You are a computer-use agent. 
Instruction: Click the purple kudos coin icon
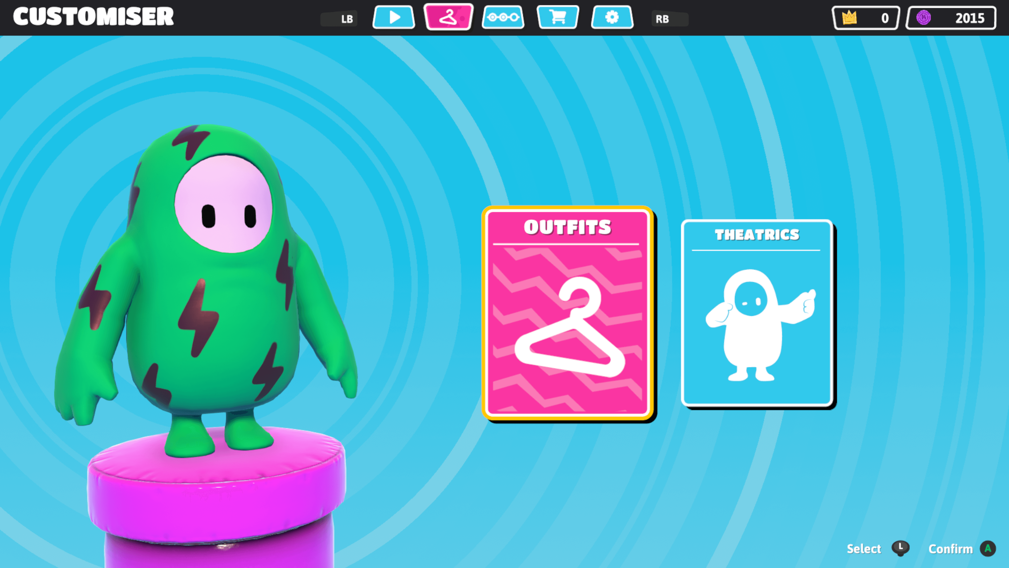[x=923, y=18]
